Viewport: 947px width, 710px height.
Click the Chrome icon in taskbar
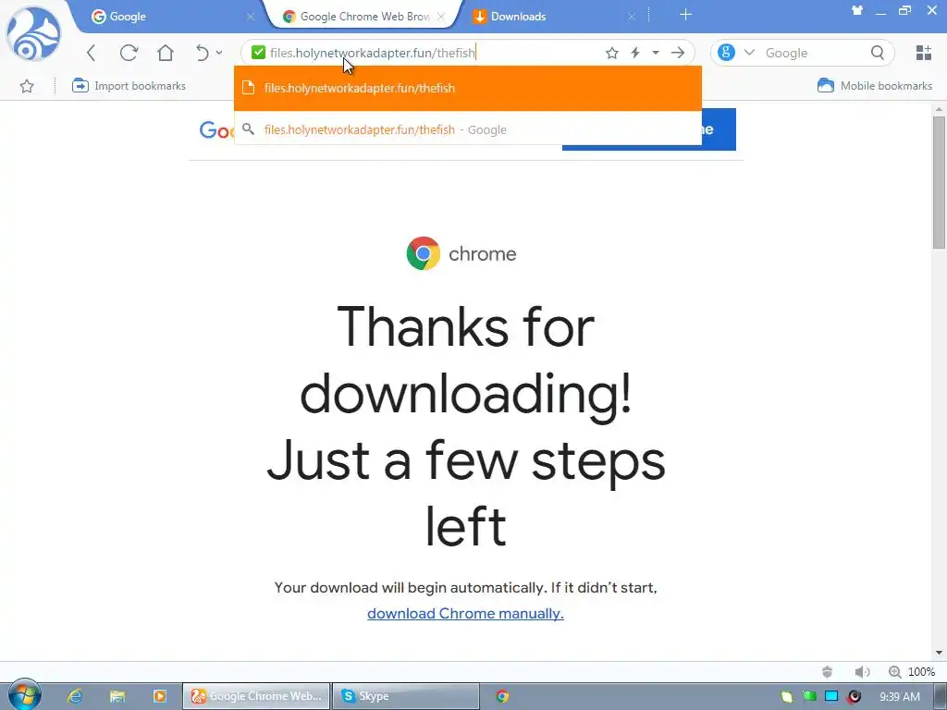point(502,696)
